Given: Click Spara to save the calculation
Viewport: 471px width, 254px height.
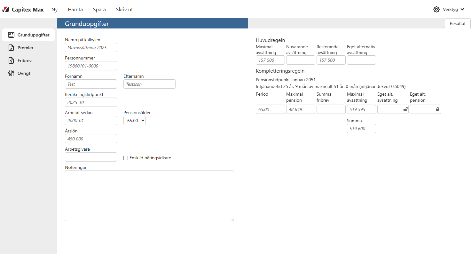Looking at the screenshot, I should pos(99,10).
